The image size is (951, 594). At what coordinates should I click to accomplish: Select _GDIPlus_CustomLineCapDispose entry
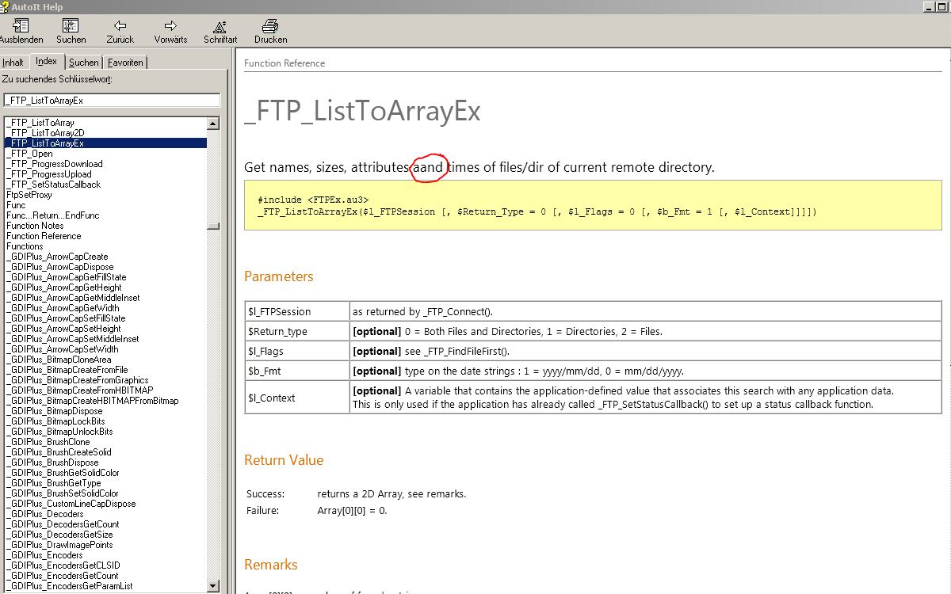(x=71, y=504)
